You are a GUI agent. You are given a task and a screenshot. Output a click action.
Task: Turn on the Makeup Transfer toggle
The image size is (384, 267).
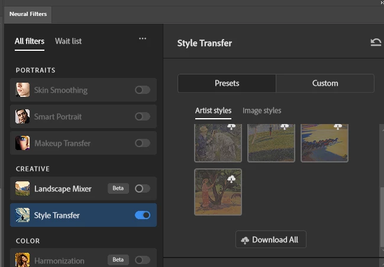[x=143, y=143]
